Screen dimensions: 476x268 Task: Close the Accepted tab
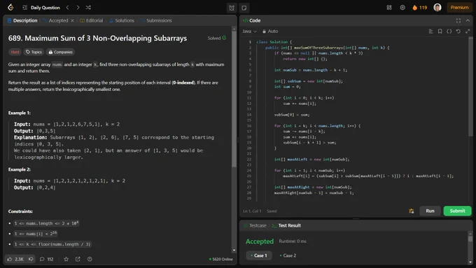(72, 20)
